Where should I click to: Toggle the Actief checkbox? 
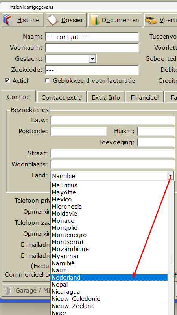click(x=7, y=81)
